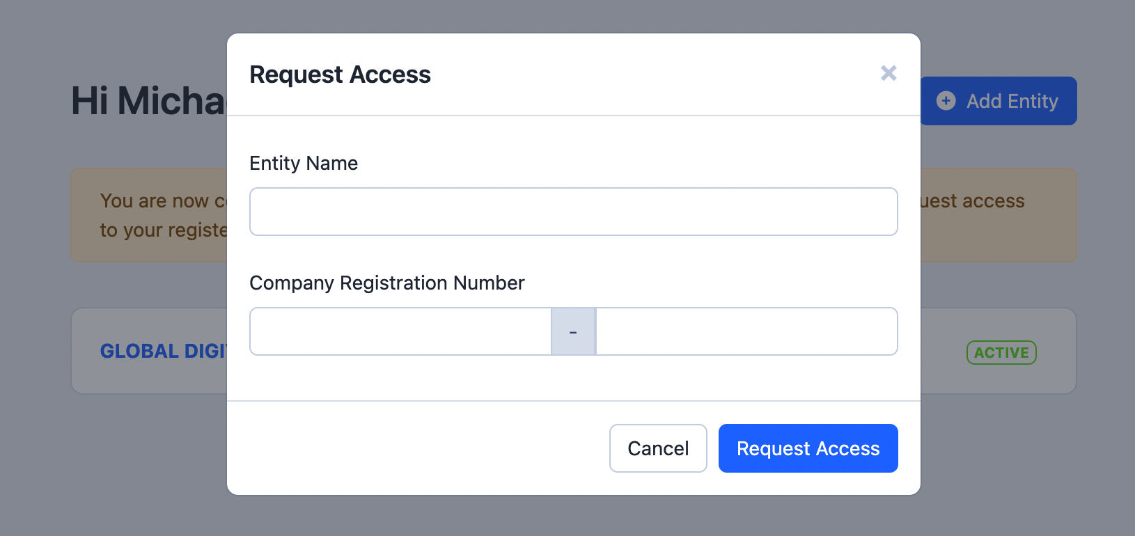Screen dimensions: 1135x536
Task: Focus the first Company Registration Number field
Action: [x=400, y=331]
